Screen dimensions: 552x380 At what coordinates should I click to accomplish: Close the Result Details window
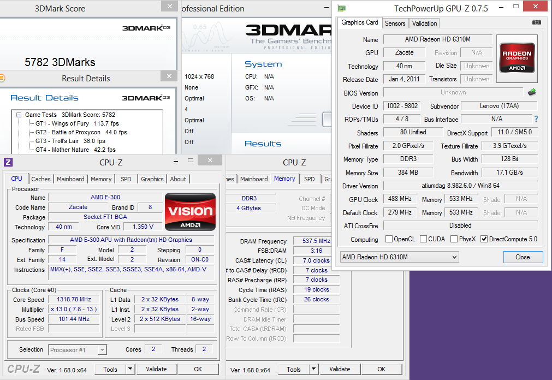click(x=169, y=76)
